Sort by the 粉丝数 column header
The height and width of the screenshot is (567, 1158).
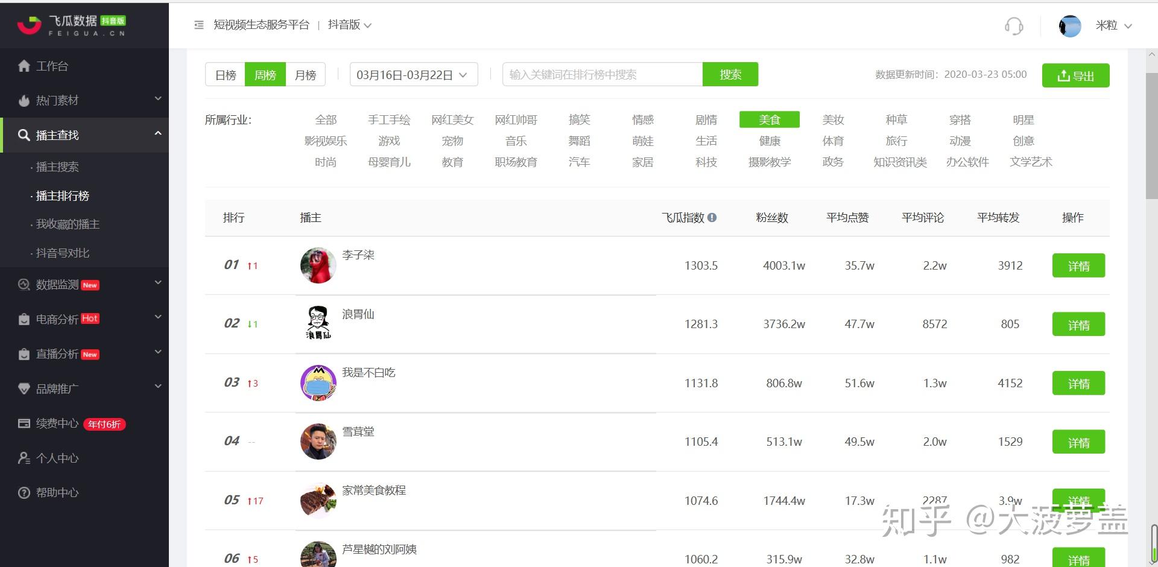(772, 218)
